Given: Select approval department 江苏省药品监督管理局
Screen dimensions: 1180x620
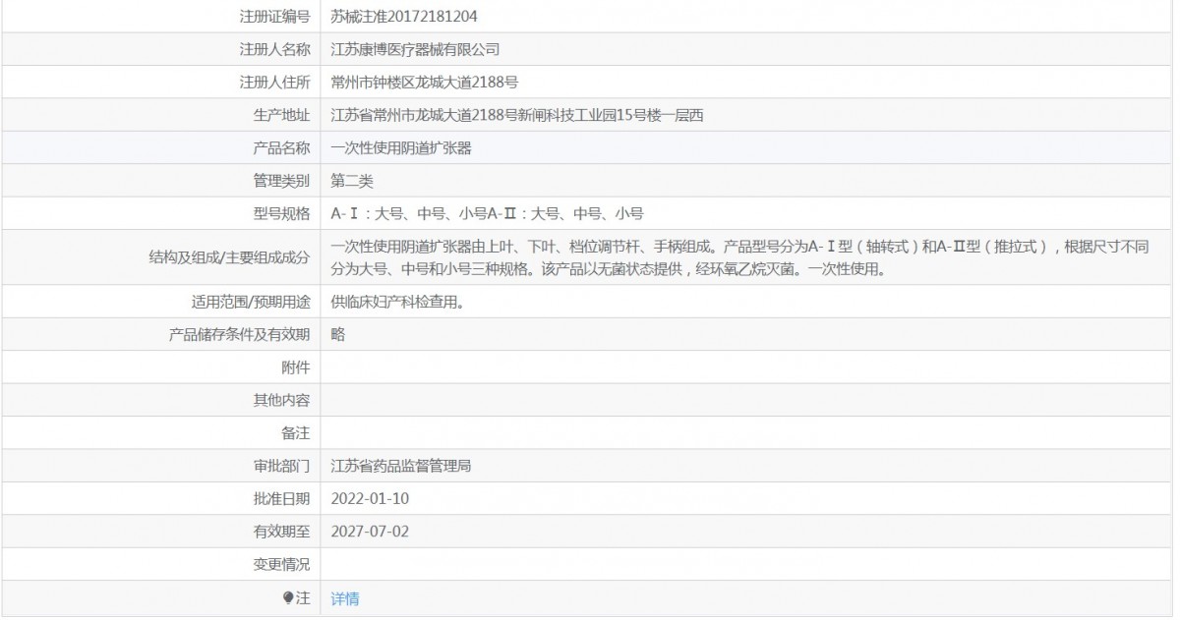Looking at the screenshot, I should click(x=402, y=466).
